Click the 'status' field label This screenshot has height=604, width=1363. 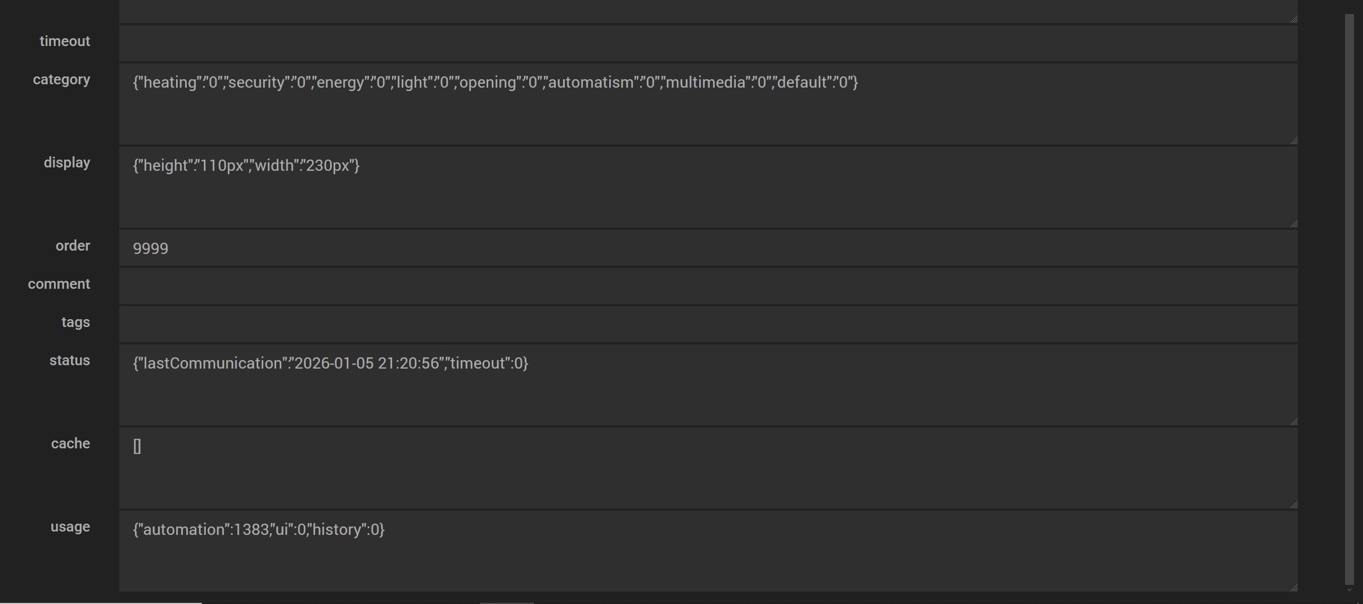[x=70, y=361]
